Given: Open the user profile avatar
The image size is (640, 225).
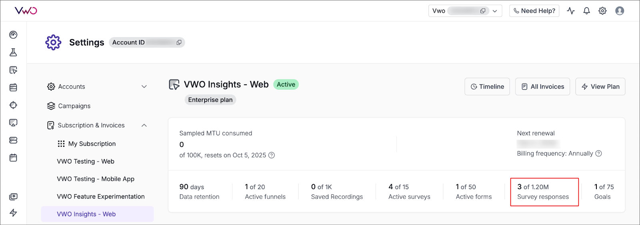Looking at the screenshot, I should click(620, 11).
